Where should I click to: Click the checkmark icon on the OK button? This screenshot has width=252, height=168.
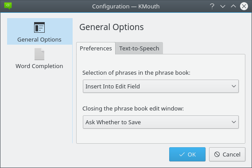[x=182, y=154]
